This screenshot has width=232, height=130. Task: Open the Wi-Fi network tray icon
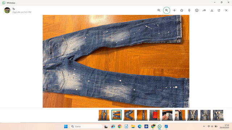[209, 126]
